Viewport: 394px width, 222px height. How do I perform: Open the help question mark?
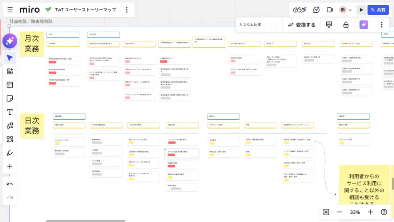point(384,212)
